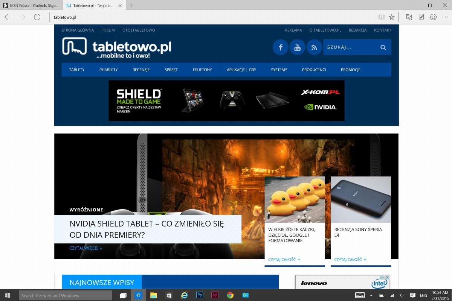Show hidden system tray icons
Image resolution: width=452 pixels, height=301 pixels.
[x=371, y=295]
